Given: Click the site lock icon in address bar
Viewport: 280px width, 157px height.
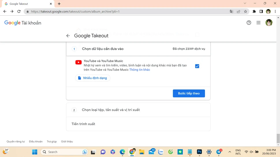Looking at the screenshot, I should click(27, 12).
